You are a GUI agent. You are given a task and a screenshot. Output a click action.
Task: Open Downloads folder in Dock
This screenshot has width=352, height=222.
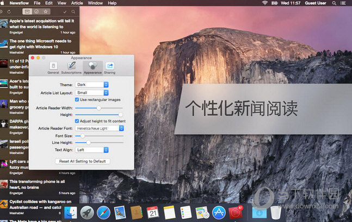click(x=260, y=213)
